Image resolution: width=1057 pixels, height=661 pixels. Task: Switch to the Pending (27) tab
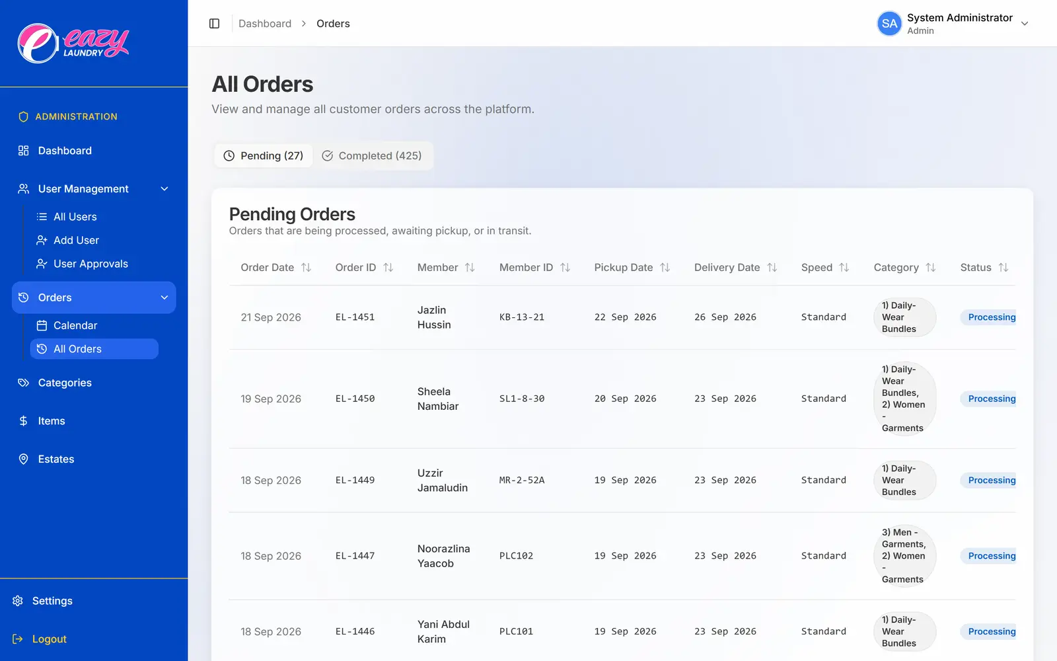(264, 156)
